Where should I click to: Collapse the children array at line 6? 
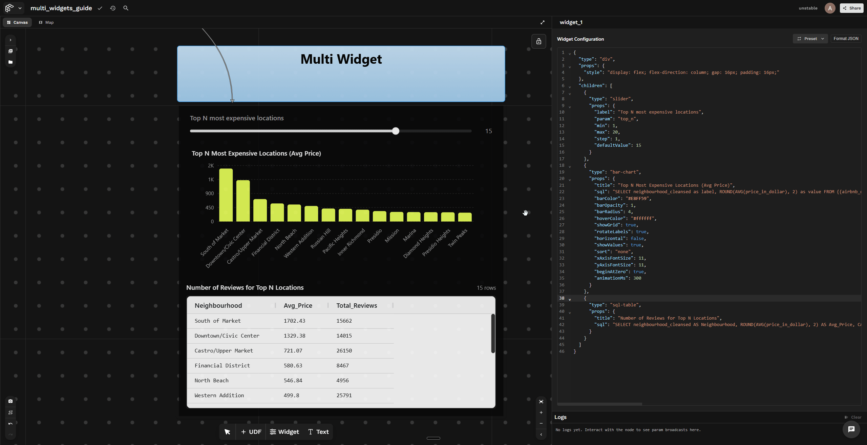point(569,85)
